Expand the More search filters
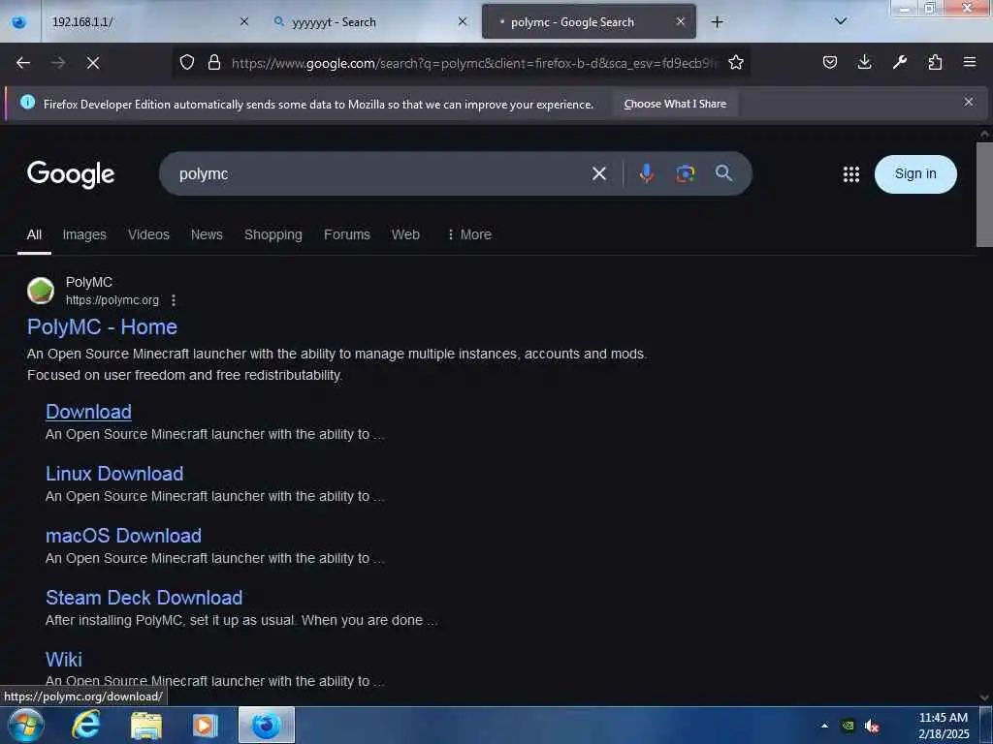The image size is (993, 744). [x=469, y=234]
